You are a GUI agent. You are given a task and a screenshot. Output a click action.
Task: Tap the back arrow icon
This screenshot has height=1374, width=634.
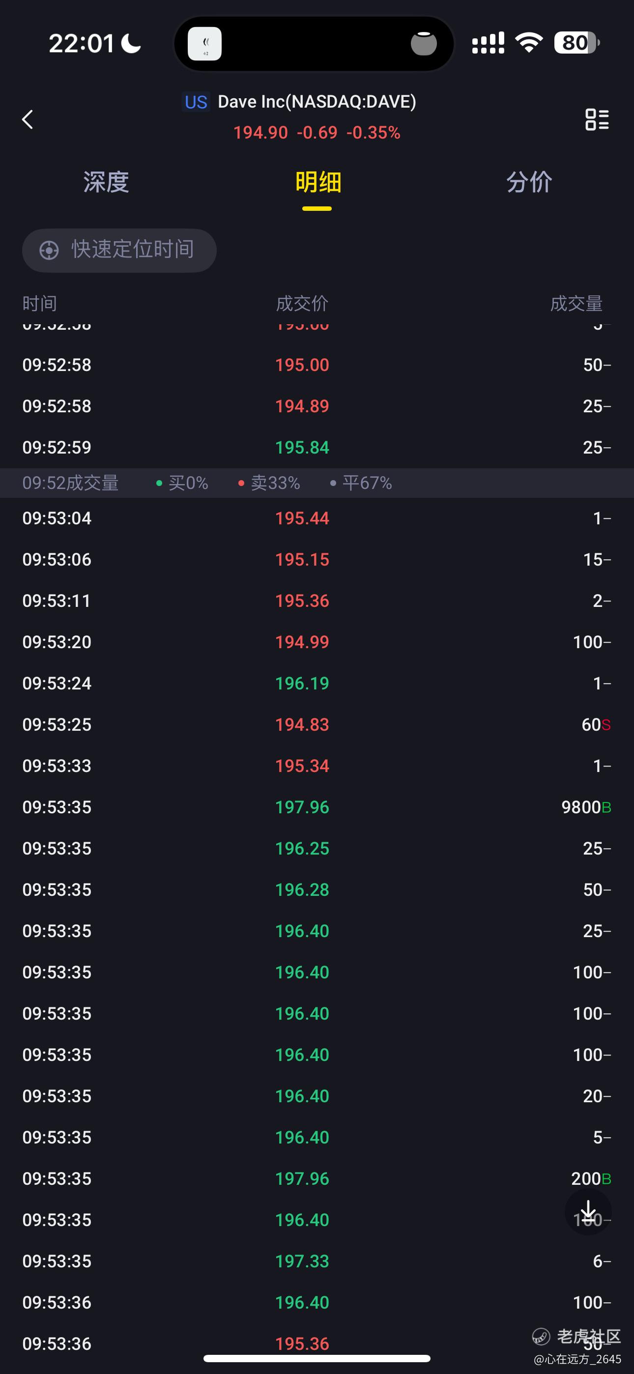point(28,119)
